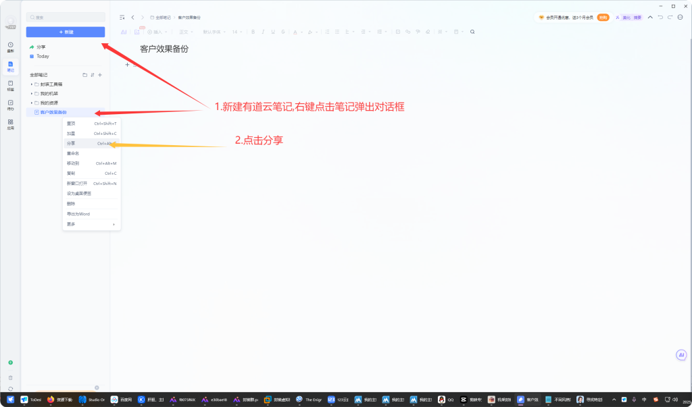Expand the 封装工具箱 folder arrow

(32, 84)
